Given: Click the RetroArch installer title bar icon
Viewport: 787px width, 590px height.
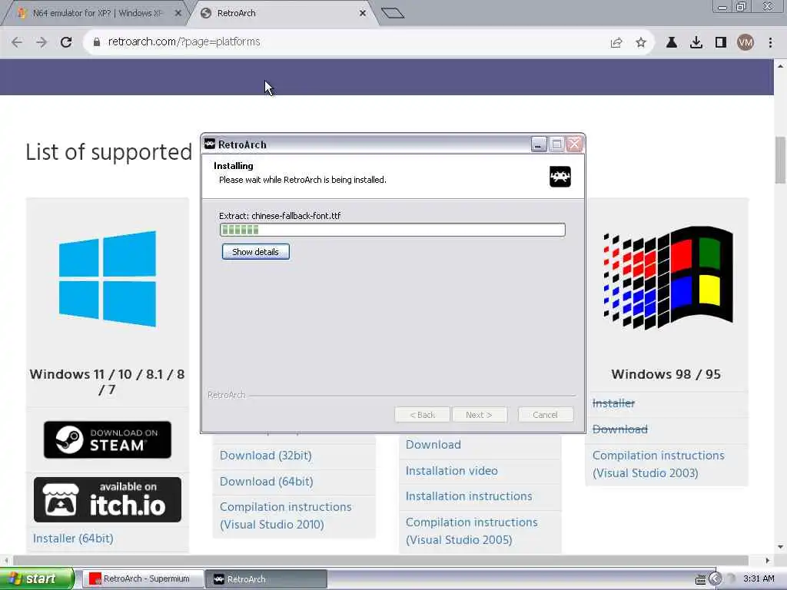Looking at the screenshot, I should (x=210, y=144).
